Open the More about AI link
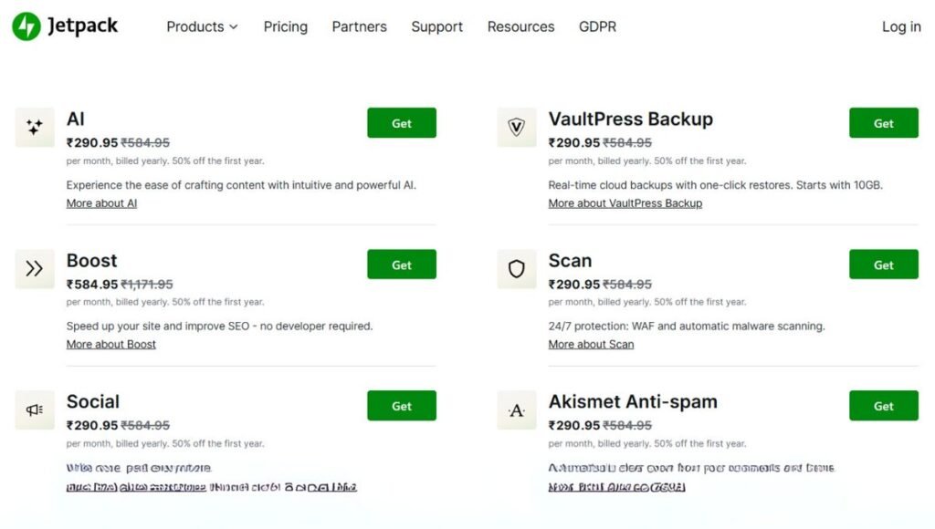The image size is (935, 529). pos(101,203)
